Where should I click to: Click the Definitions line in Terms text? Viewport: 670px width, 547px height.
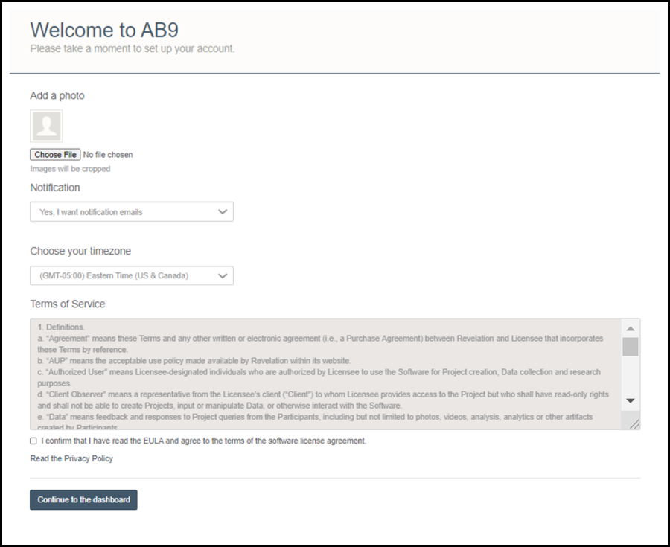(x=61, y=327)
